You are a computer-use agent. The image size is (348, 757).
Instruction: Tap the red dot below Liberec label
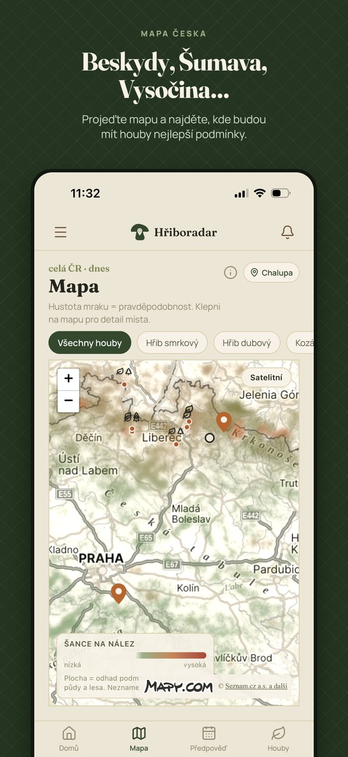[x=176, y=445]
